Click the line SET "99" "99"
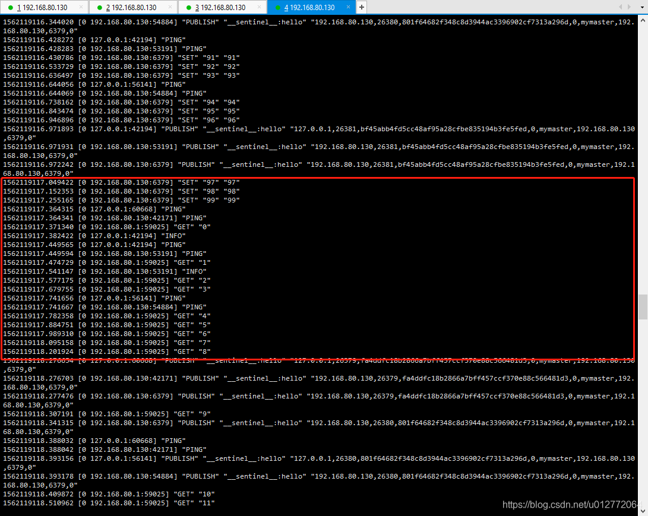Image resolution: width=648 pixels, height=516 pixels. (122, 200)
